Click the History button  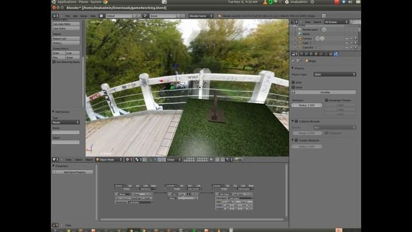point(66,43)
